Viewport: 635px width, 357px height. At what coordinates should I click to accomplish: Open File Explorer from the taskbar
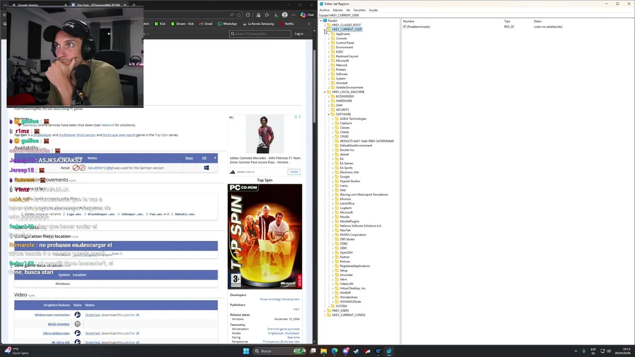(x=323, y=351)
